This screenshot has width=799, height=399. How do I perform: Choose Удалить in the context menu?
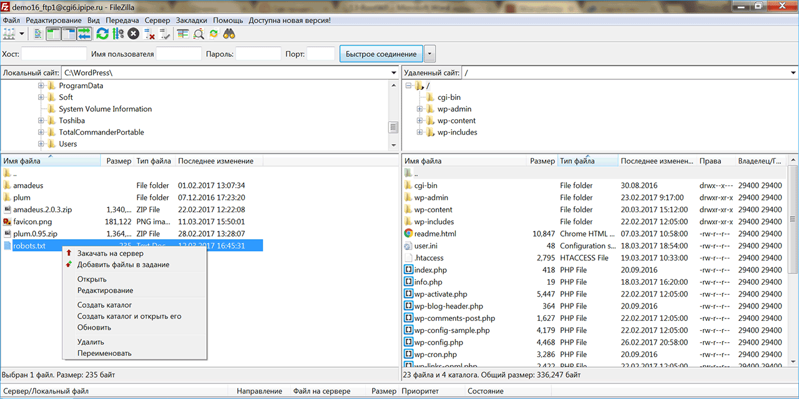pos(91,342)
